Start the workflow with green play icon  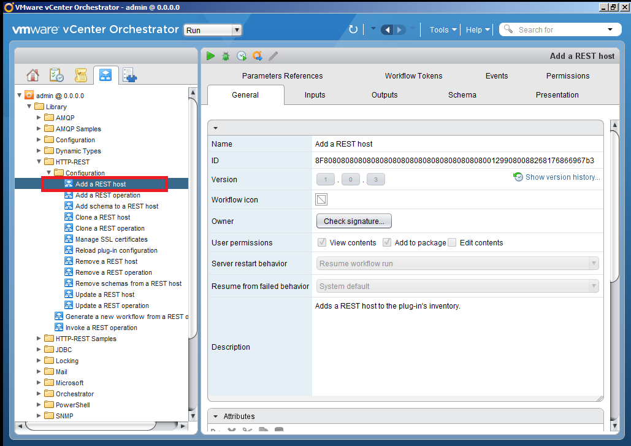(210, 56)
